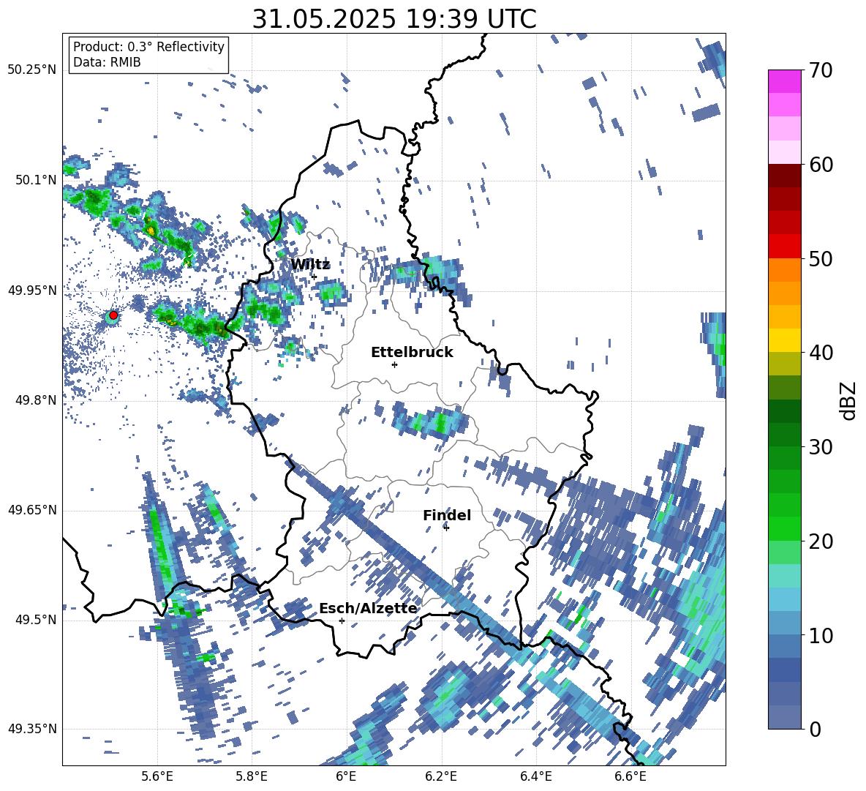The height and width of the screenshot is (791, 866).
Task: Click the 5.8°E longitude label
Action: click(x=252, y=776)
